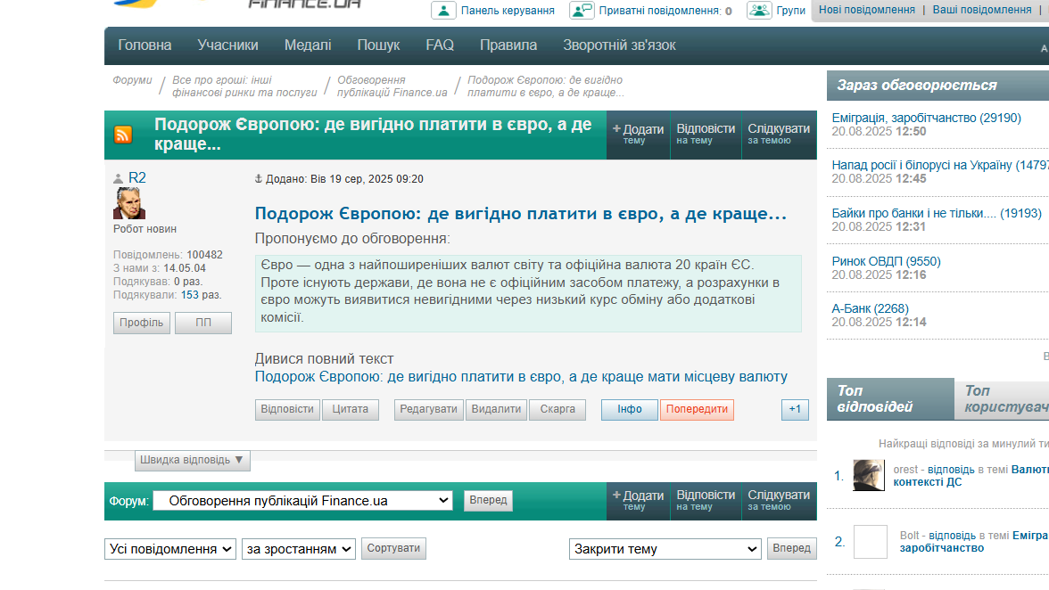Screen dimensions: 1049x590
Task: Click breadcrumb Все про гроші: інші фінансові ринки
Action: 244,86
